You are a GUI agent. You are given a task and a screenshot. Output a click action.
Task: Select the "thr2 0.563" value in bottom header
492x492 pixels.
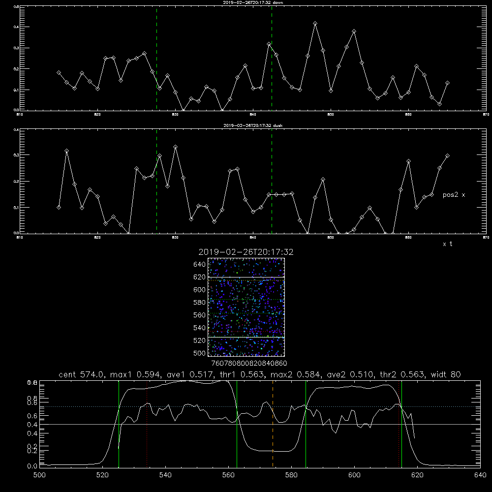[402, 374]
